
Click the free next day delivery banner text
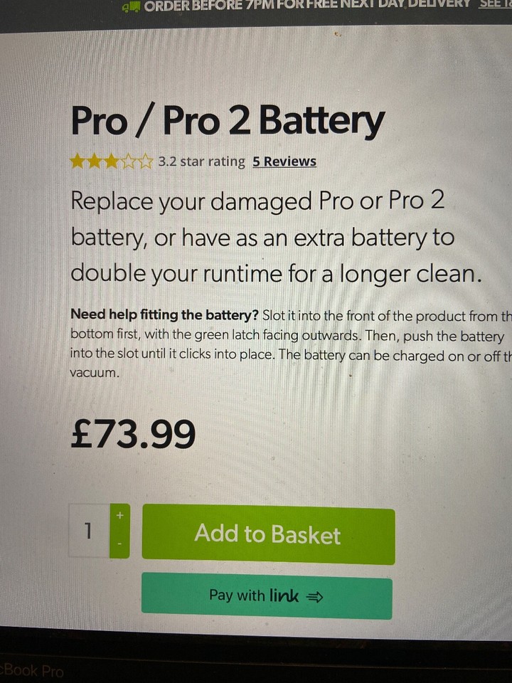(307, 5)
